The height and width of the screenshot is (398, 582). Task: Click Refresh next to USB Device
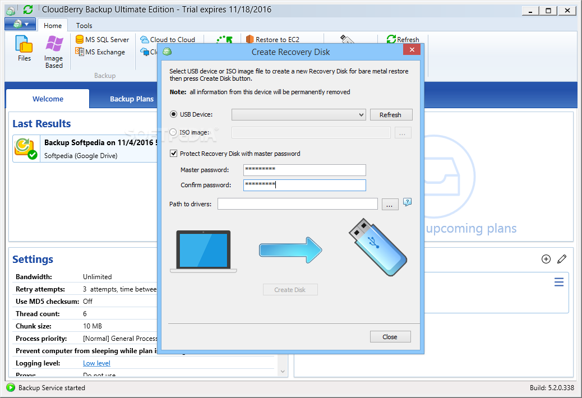[x=391, y=114]
